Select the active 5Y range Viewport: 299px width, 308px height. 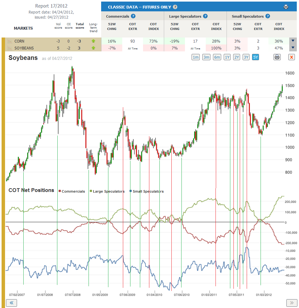tap(256, 57)
